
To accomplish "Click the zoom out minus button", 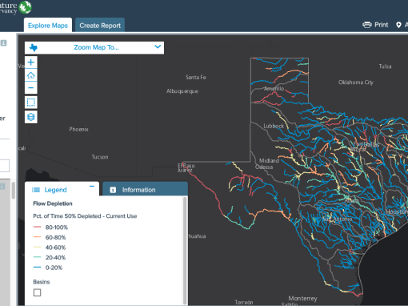I will 31,88.
